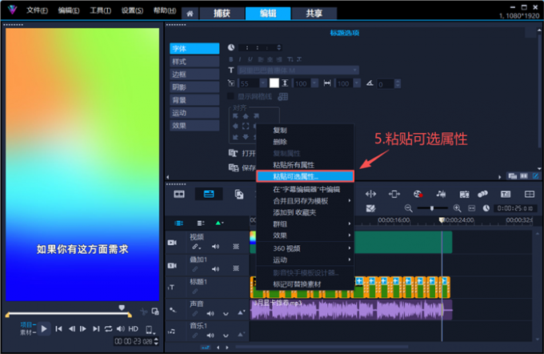544x354 pixels.
Task: Select the 背景 options category
Action: (x=194, y=100)
